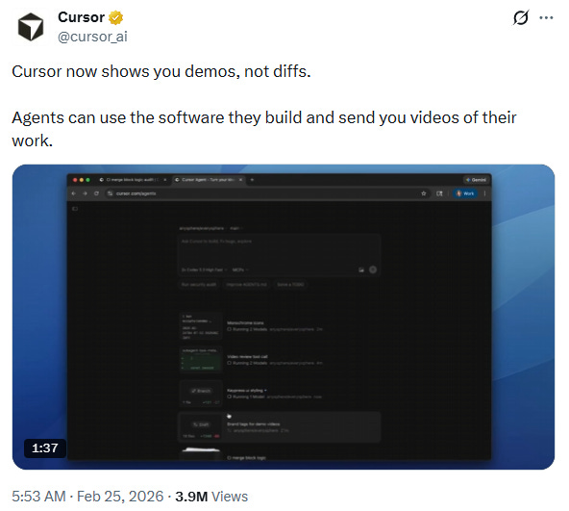Click the 1:37 video duration badge
The height and width of the screenshot is (511, 569).
pyautogui.click(x=44, y=447)
